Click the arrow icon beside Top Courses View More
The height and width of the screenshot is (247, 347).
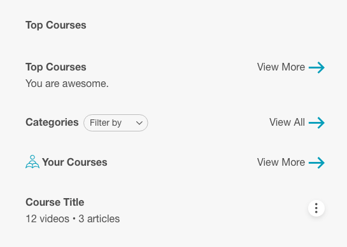click(x=316, y=67)
